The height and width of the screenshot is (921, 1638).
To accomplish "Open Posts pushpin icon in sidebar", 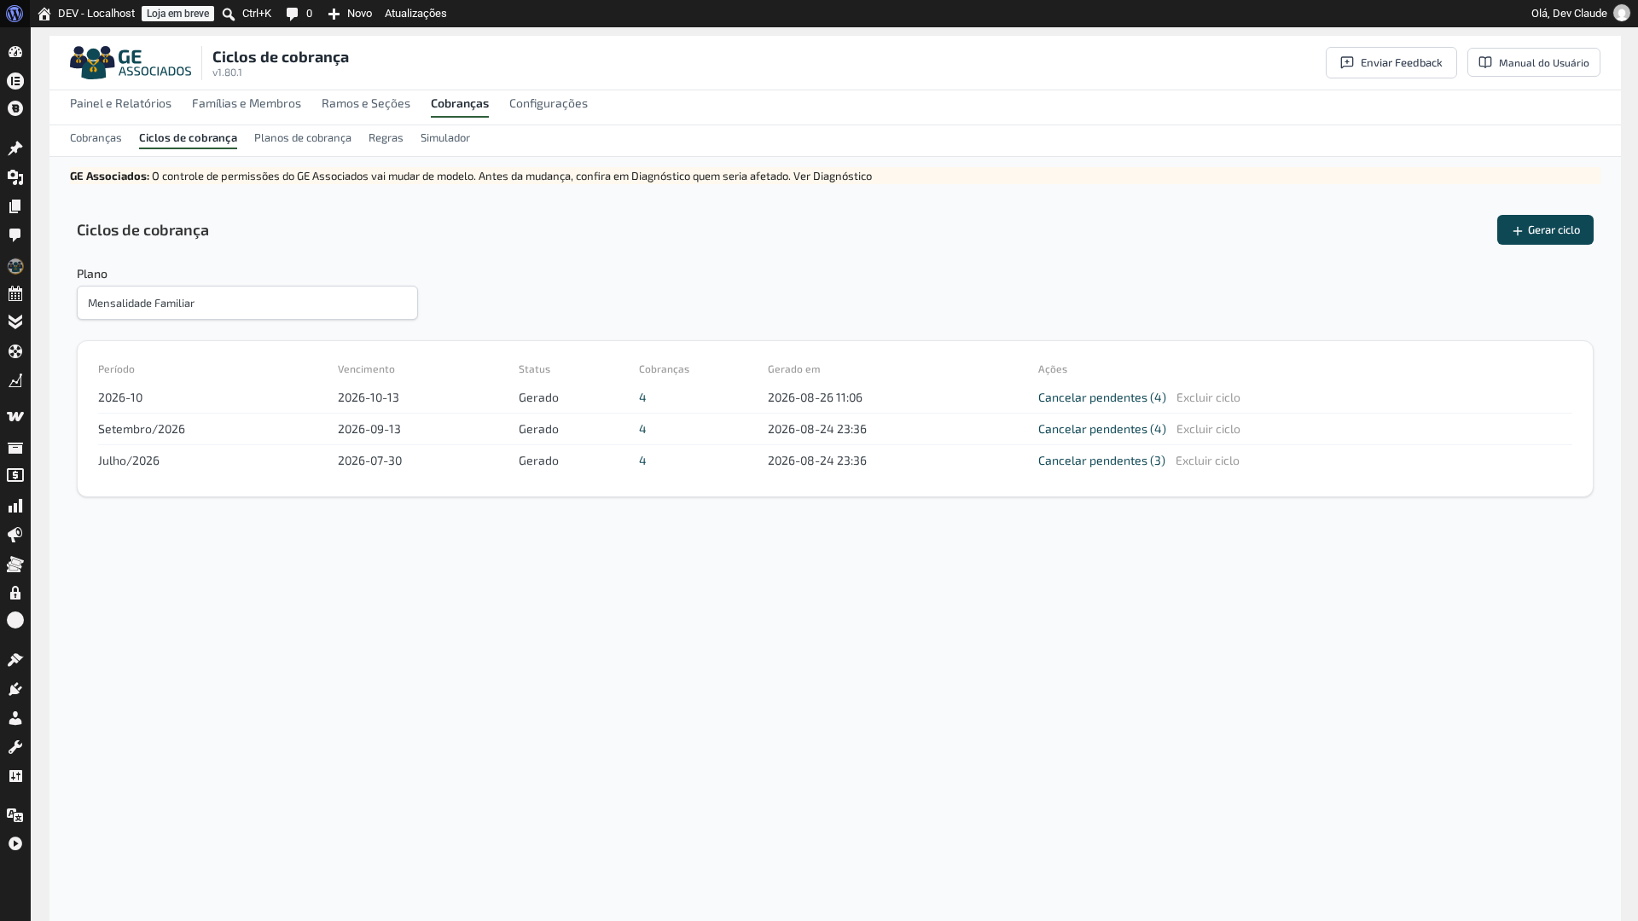I will pos(15,148).
